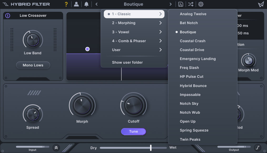Click the Spread knob
The image size is (267, 153).
pyautogui.click(x=33, y=114)
